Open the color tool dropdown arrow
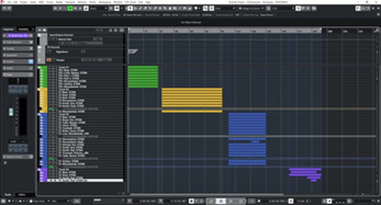 (x=200, y=8)
